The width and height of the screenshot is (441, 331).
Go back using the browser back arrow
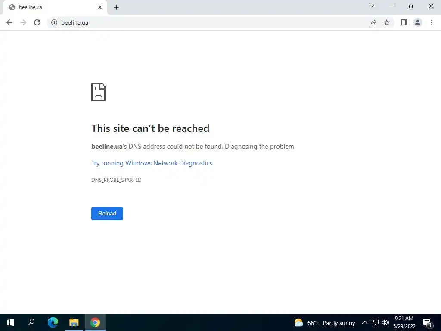click(9, 22)
